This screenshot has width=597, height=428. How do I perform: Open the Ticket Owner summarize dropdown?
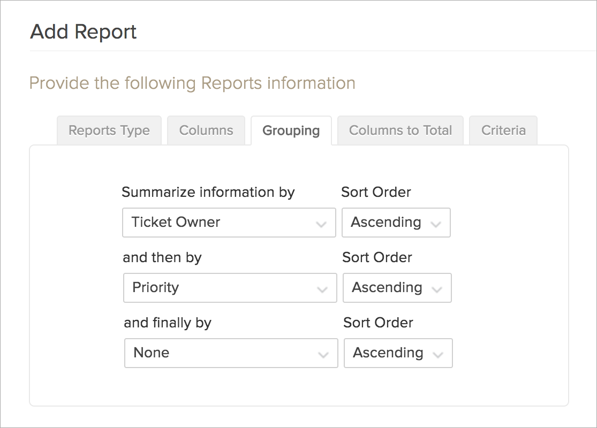(229, 223)
